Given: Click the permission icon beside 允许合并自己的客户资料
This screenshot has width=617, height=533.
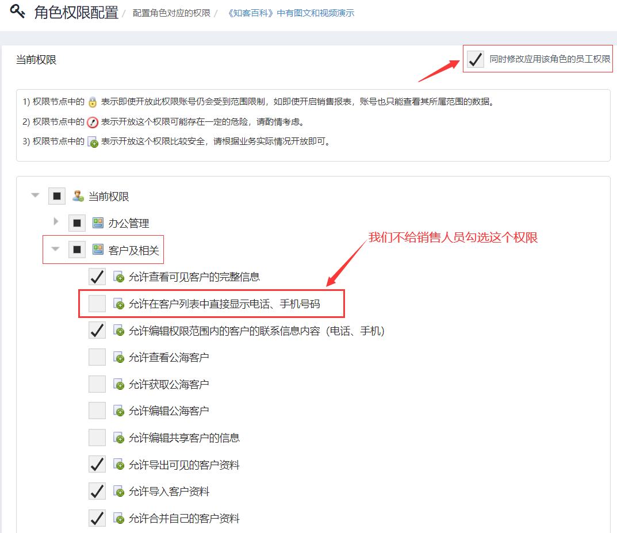Looking at the screenshot, I should 118,519.
